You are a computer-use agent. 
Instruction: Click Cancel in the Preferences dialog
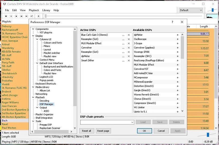[161, 131]
